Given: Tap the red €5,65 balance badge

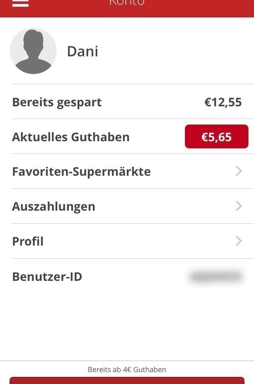Looking at the screenshot, I should (217, 136).
